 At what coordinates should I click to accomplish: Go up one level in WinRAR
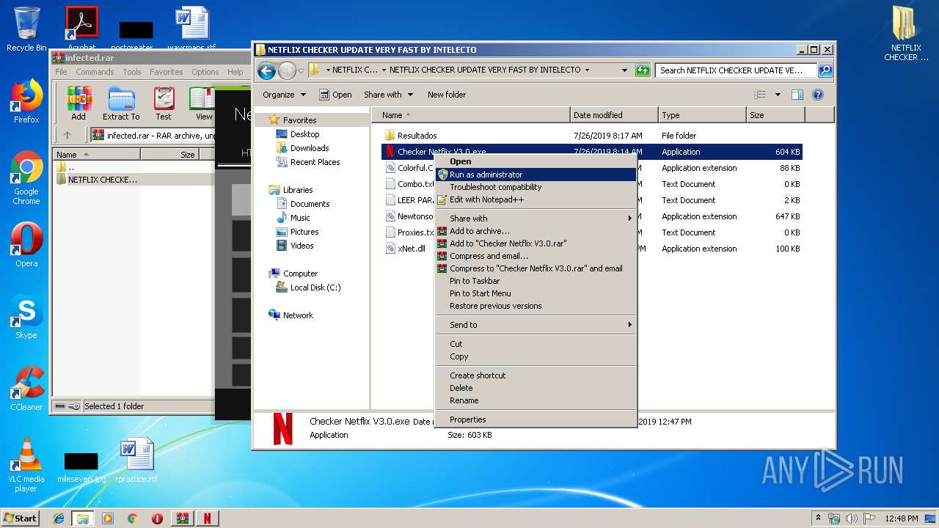coord(67,135)
